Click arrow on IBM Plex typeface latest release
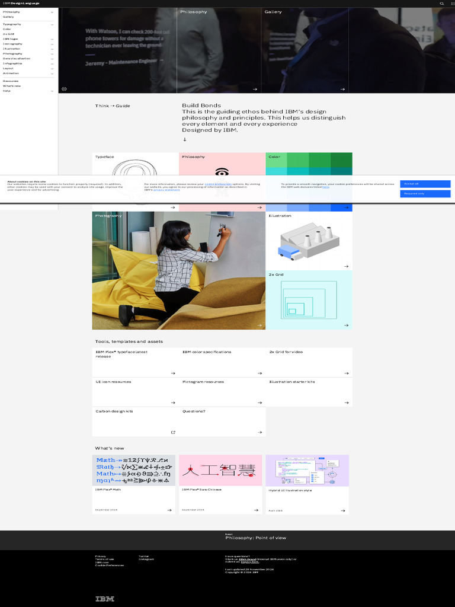The height and width of the screenshot is (607, 455). [173, 373]
